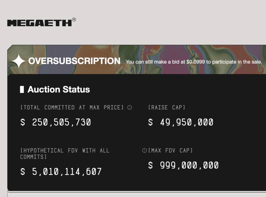The image size is (266, 197).
Task: Open info icon for Total Committed at Max Price
Action: pyautogui.click(x=130, y=107)
